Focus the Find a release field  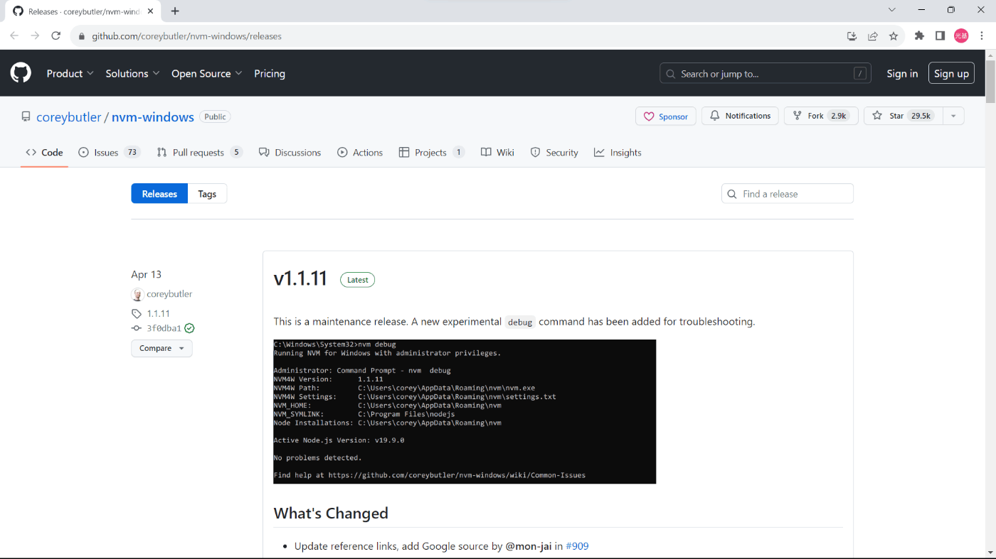pyautogui.click(x=788, y=194)
